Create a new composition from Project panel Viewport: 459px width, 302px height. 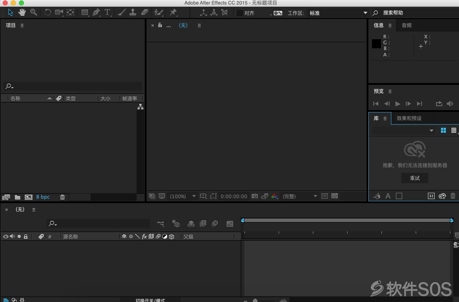click(29, 197)
